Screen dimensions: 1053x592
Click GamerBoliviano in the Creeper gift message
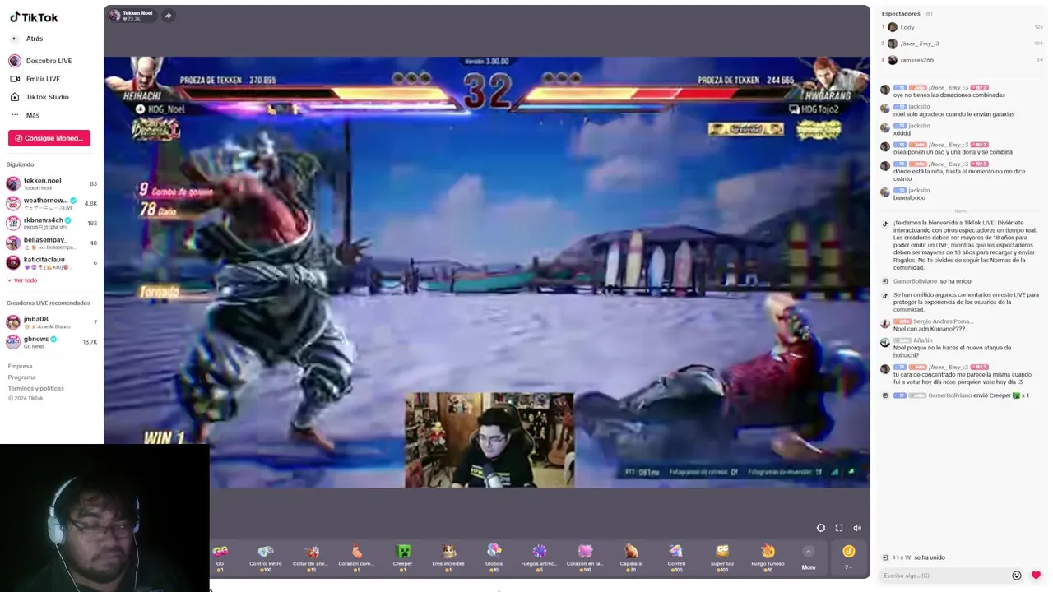coord(951,395)
